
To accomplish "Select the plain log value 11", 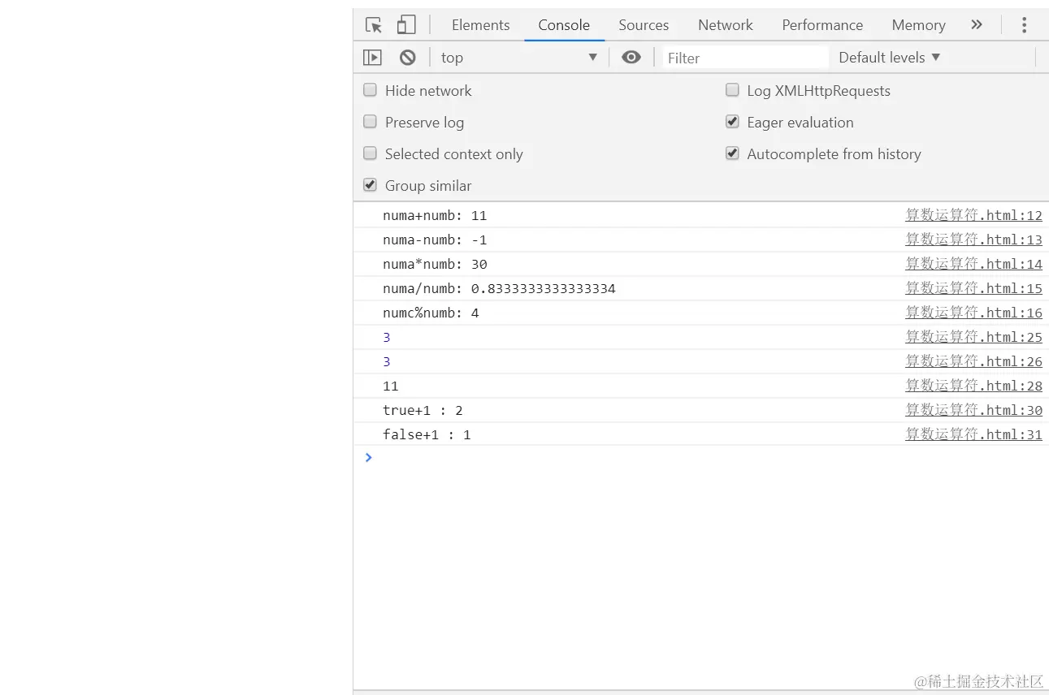I will coord(391,386).
